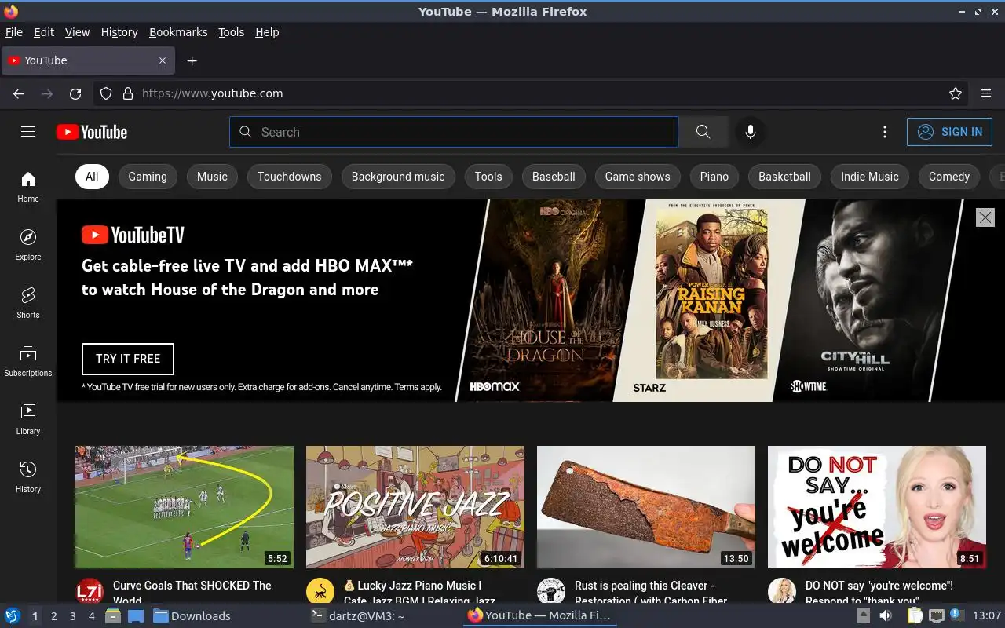Image resolution: width=1005 pixels, height=628 pixels.
Task: Close the YouTube tab
Action: [163, 60]
